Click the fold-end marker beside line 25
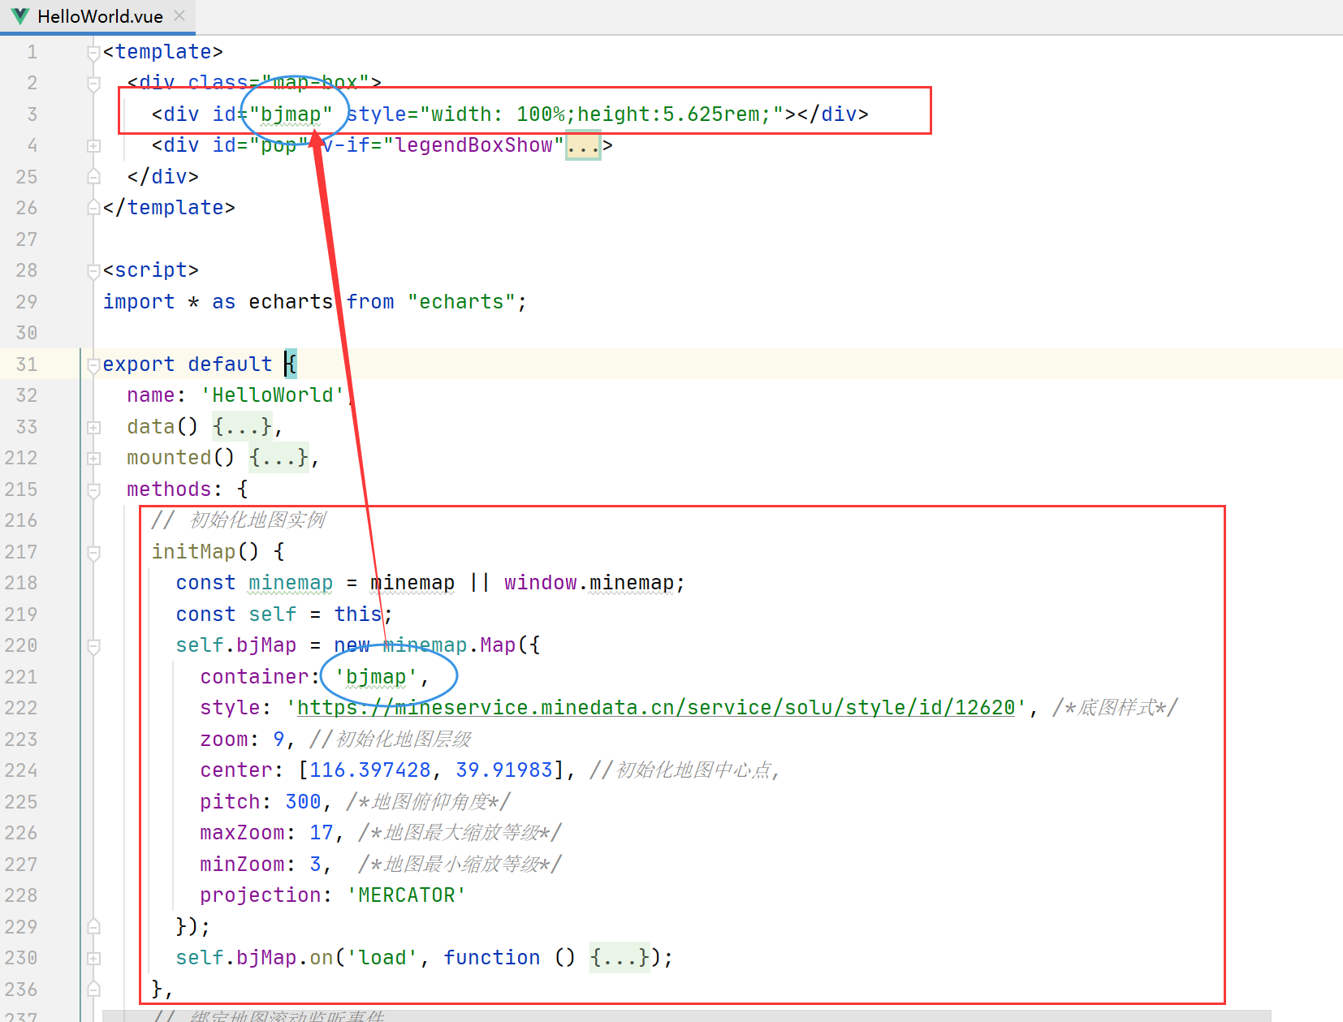Viewport: 1343px width, 1022px height. (x=93, y=175)
